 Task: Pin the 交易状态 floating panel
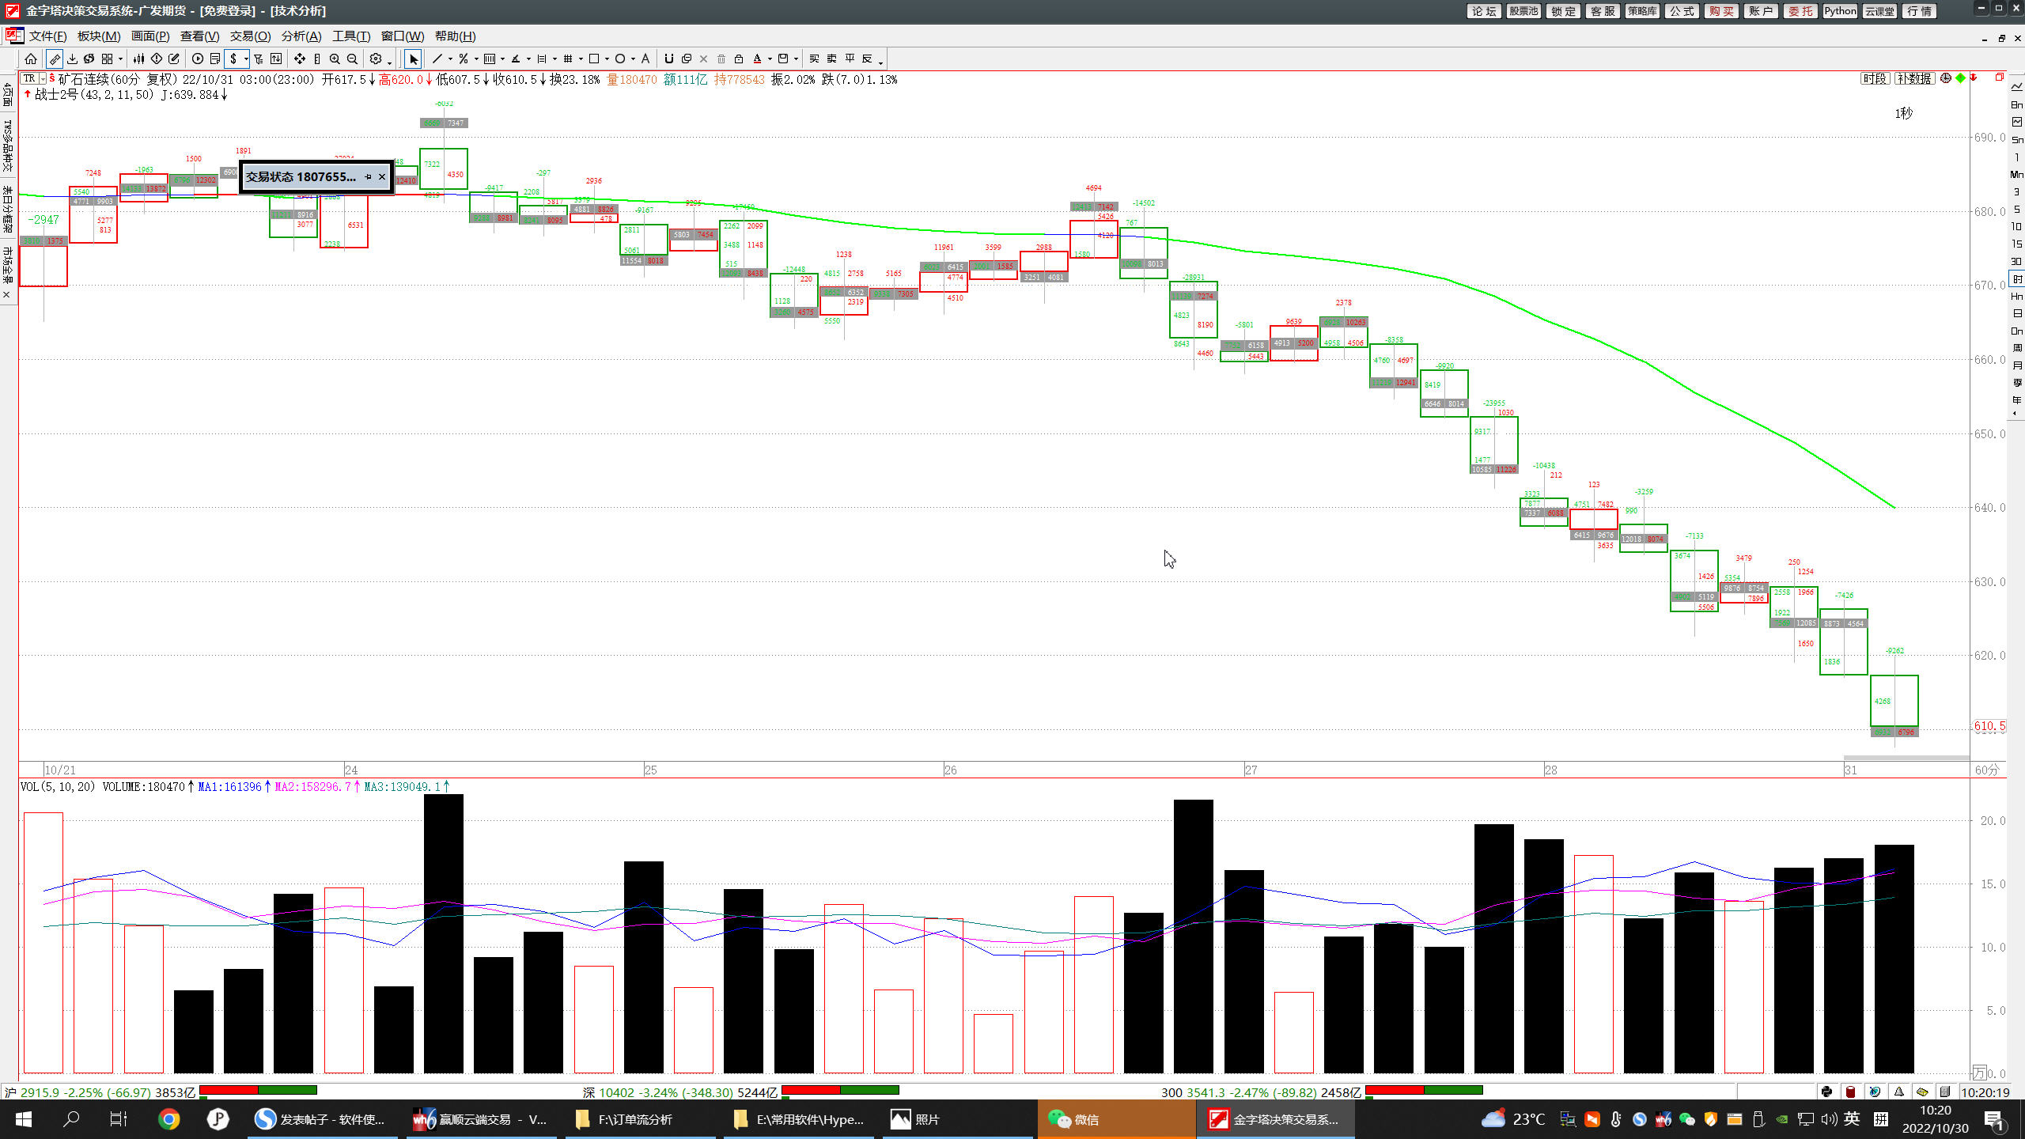[x=368, y=176]
